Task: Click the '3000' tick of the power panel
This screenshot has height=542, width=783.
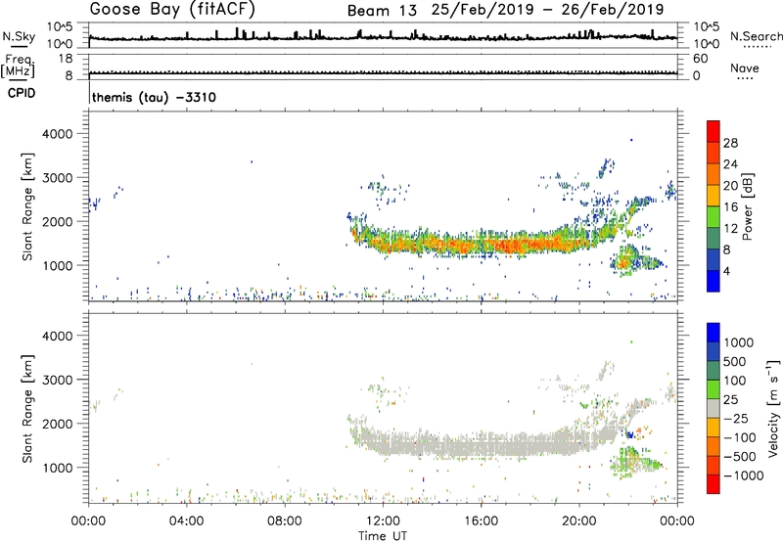Action: (58, 178)
